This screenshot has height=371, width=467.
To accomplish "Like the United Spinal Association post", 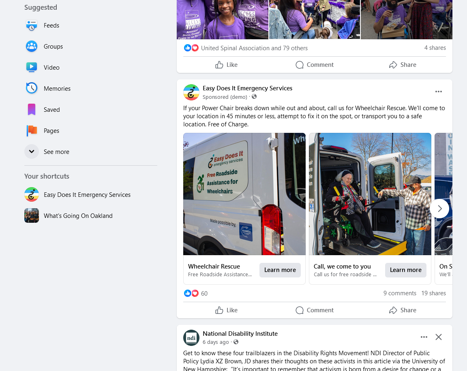I will 226,65.
